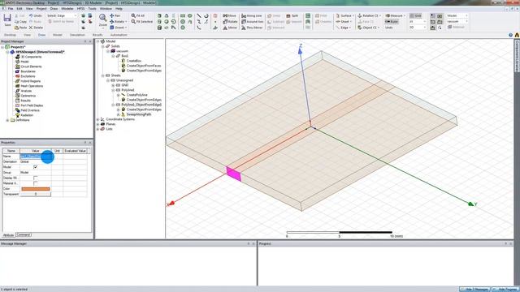Click the orange Color swatch in Properties

36,189
